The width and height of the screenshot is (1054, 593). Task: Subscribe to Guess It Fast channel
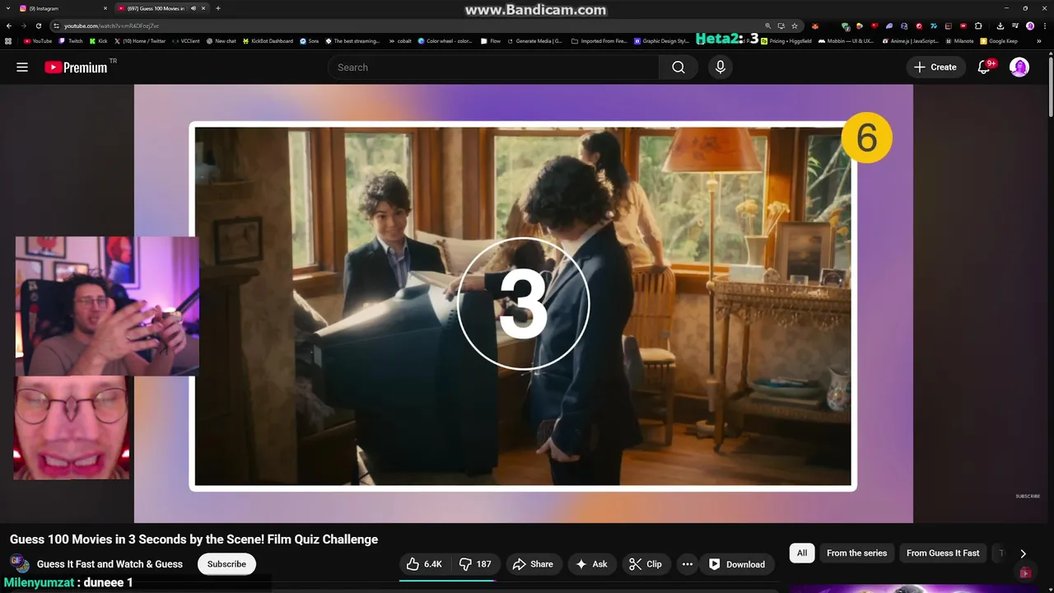226,564
